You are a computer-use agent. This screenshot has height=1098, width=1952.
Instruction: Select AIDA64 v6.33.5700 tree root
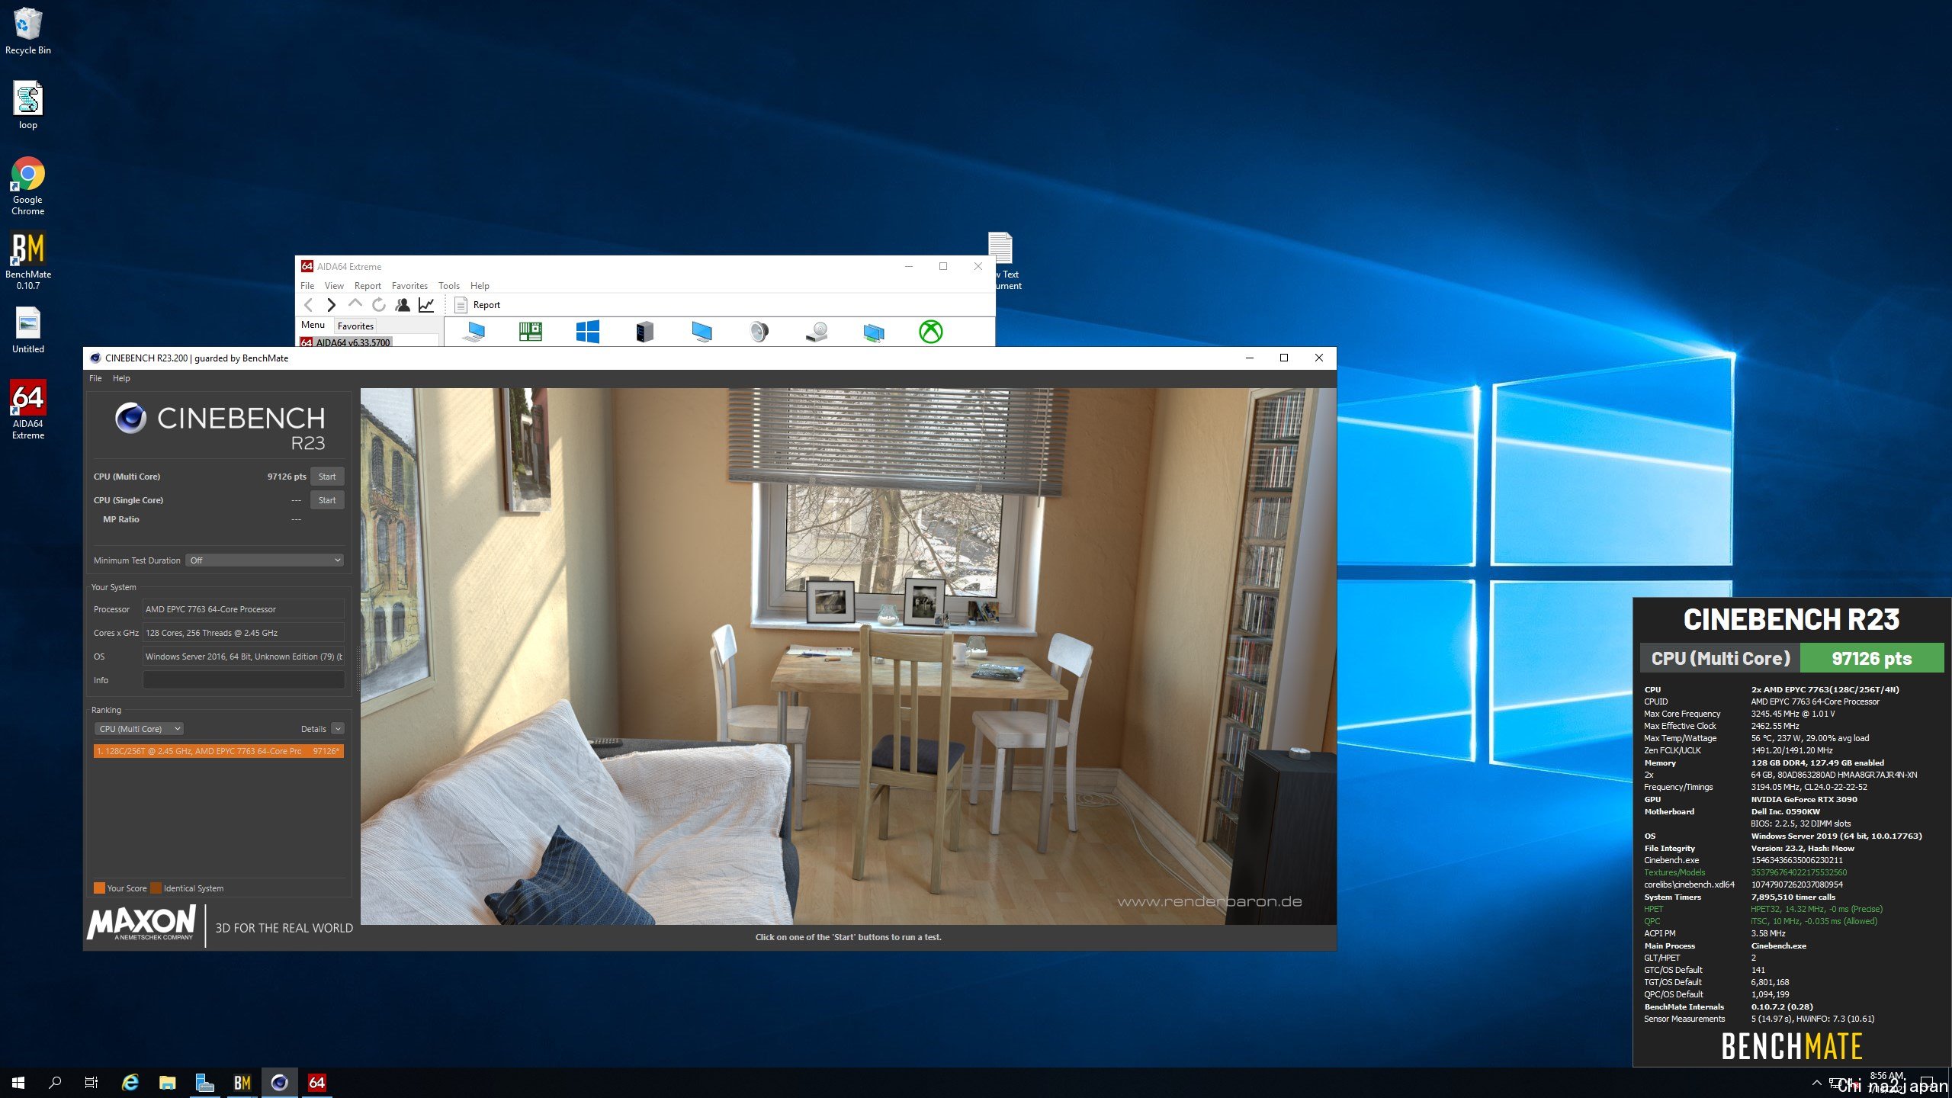(345, 342)
